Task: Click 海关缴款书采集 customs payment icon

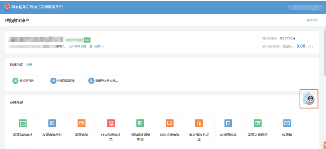Action: (199, 123)
